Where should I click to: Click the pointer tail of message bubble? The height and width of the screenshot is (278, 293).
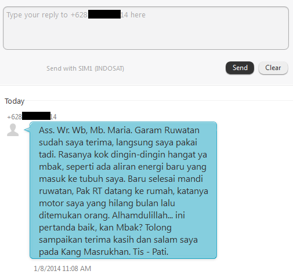click(x=27, y=130)
